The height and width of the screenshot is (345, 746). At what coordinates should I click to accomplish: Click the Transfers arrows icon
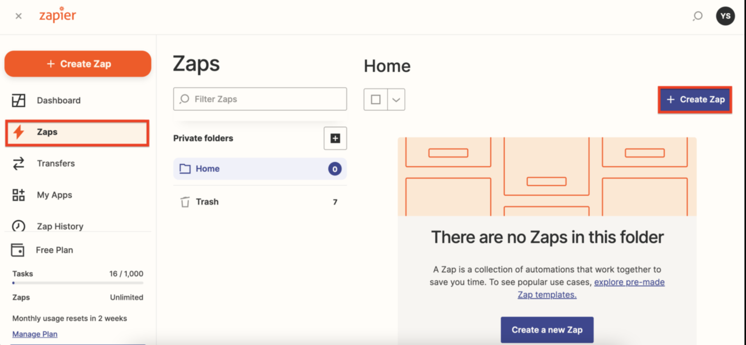coord(18,163)
